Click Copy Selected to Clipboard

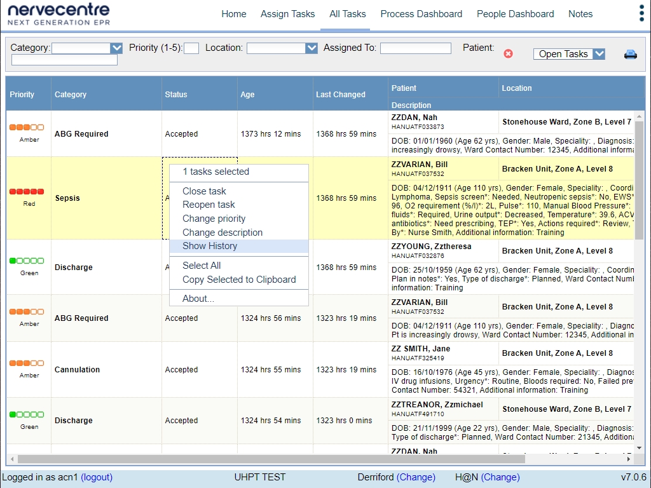pos(239,280)
